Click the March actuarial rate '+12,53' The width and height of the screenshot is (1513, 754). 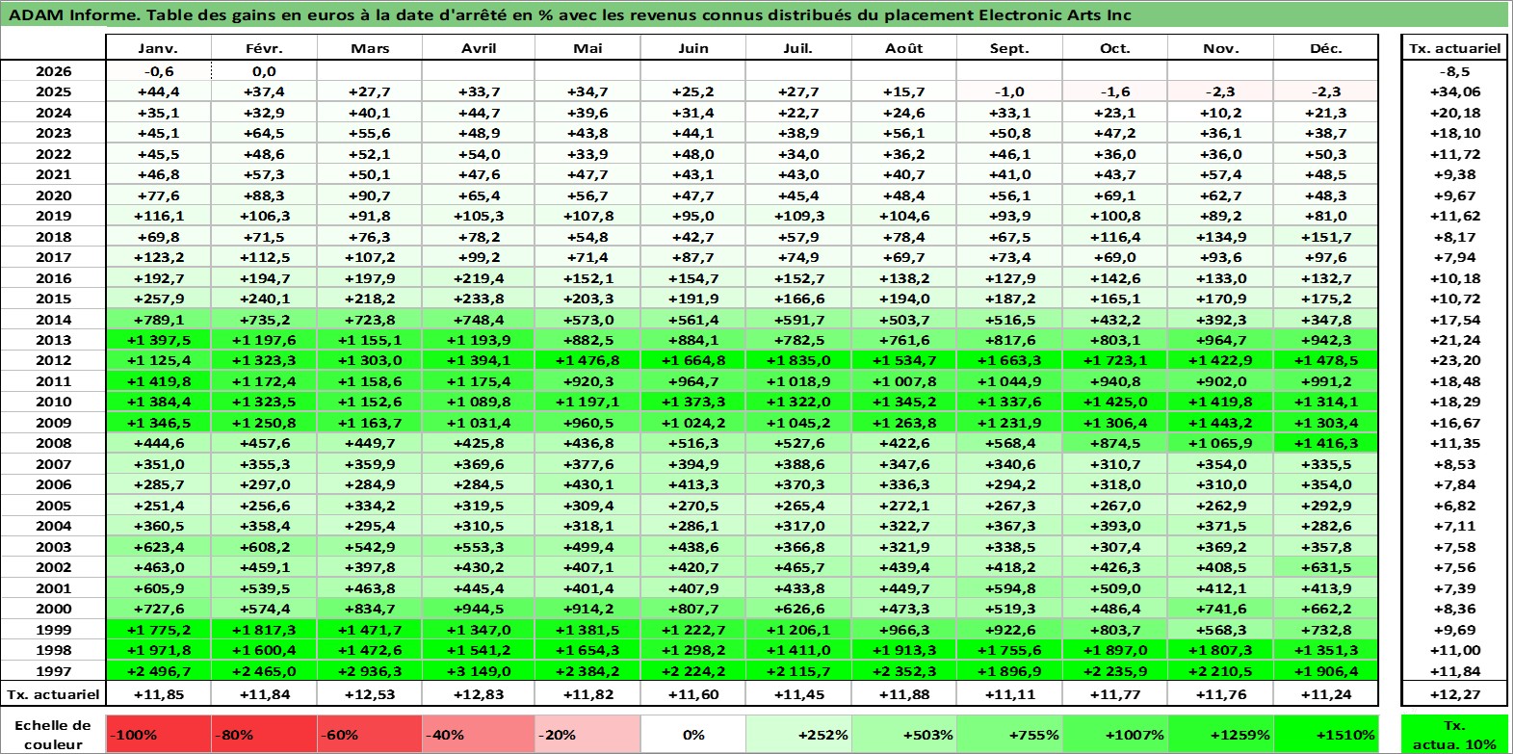[369, 694]
